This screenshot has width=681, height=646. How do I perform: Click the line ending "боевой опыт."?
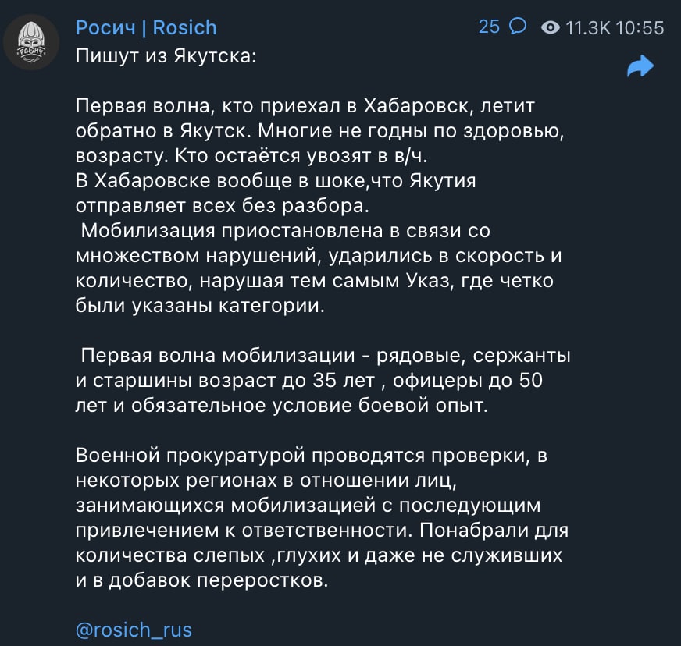(282, 406)
